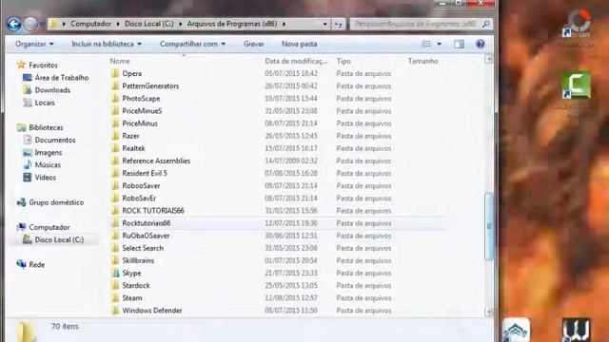Image resolution: width=609 pixels, height=342 pixels.
Task: Select the Realtek folder name
Action: coord(133,148)
